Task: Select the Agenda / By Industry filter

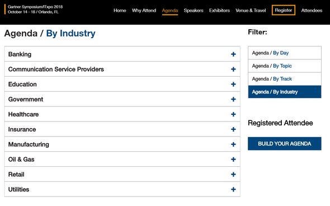Action: (285, 92)
